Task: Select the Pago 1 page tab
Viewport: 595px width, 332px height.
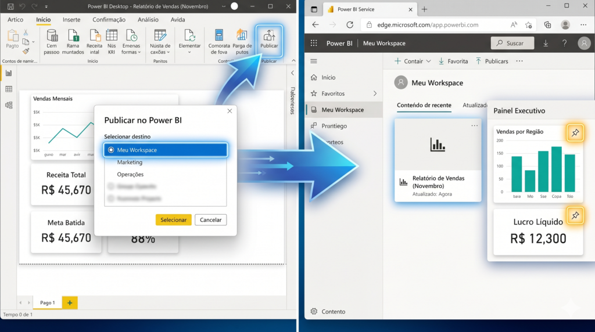Action: 48,303
